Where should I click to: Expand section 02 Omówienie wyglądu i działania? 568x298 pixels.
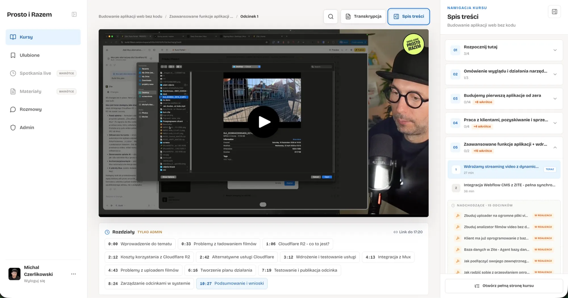[x=504, y=74]
